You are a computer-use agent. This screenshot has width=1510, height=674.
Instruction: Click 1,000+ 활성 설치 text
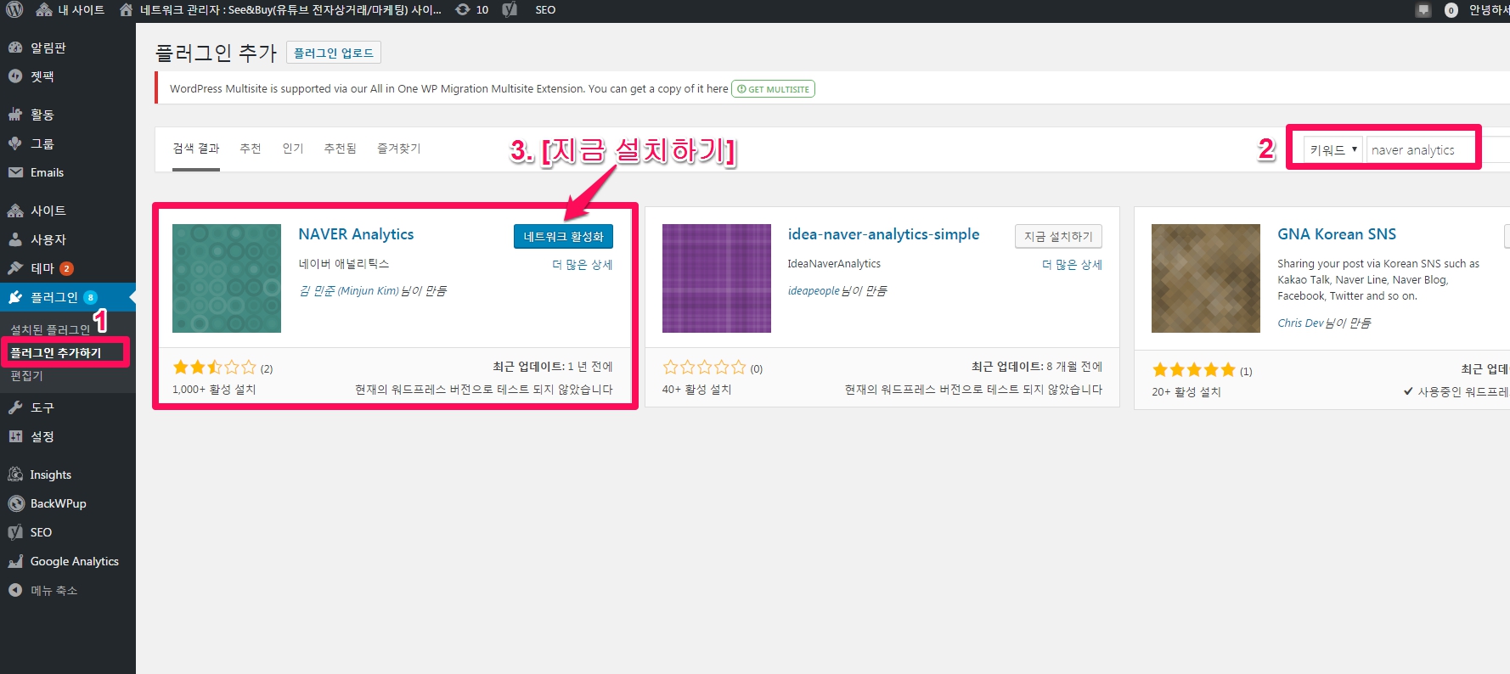214,390
